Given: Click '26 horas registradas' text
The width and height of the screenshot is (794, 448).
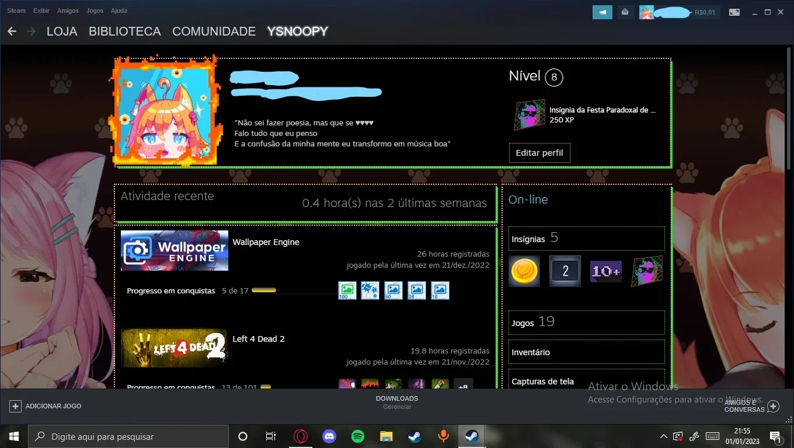Looking at the screenshot, I should tap(453, 254).
